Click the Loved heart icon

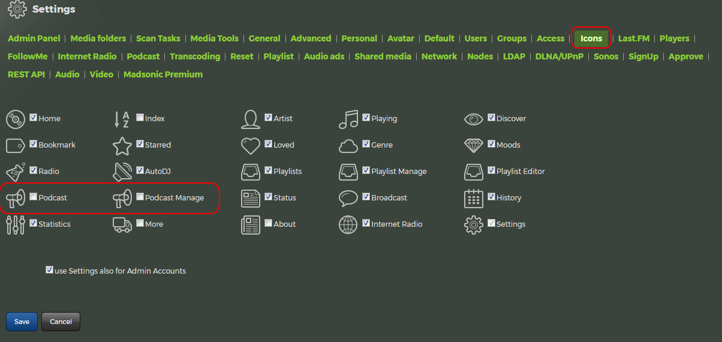251,145
